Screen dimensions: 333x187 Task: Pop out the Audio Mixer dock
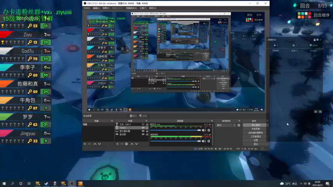tap(212, 121)
